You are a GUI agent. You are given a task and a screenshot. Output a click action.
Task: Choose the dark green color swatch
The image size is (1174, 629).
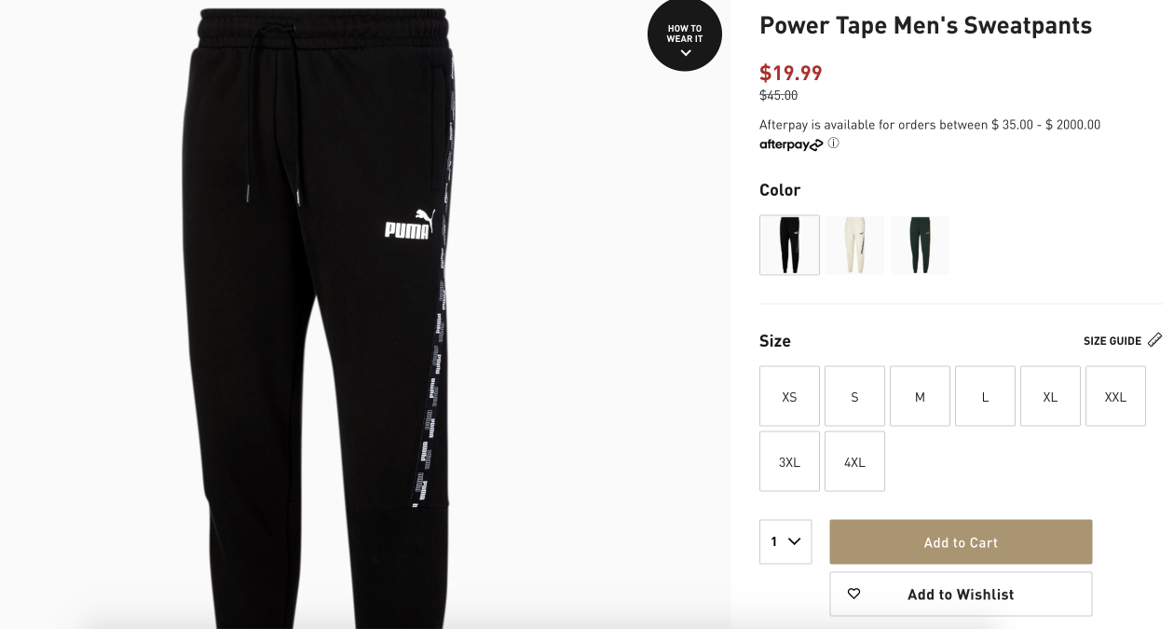(x=920, y=245)
